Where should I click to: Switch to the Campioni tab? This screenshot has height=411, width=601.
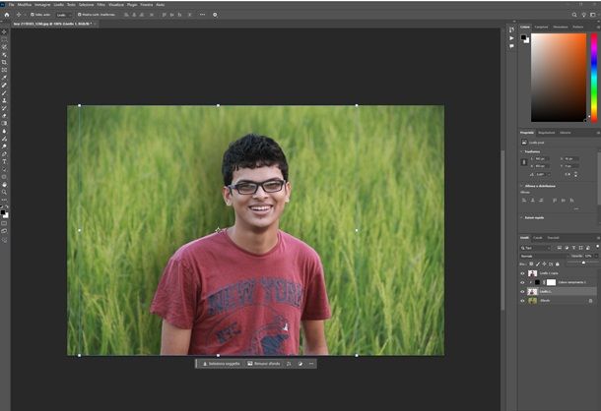[541, 28]
